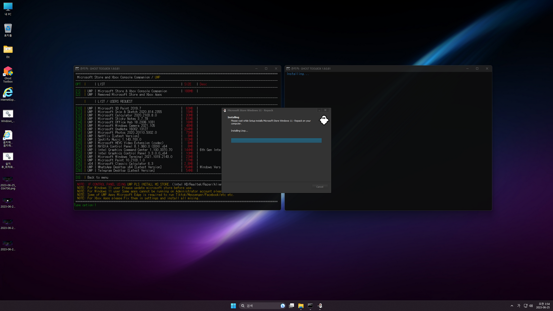Show hidden system tray icons
The image size is (553, 311).
click(512, 306)
